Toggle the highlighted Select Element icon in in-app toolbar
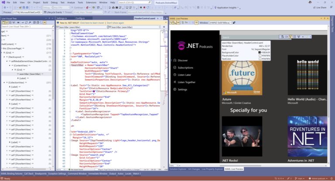The image size is (335, 181). (x=291, y=37)
